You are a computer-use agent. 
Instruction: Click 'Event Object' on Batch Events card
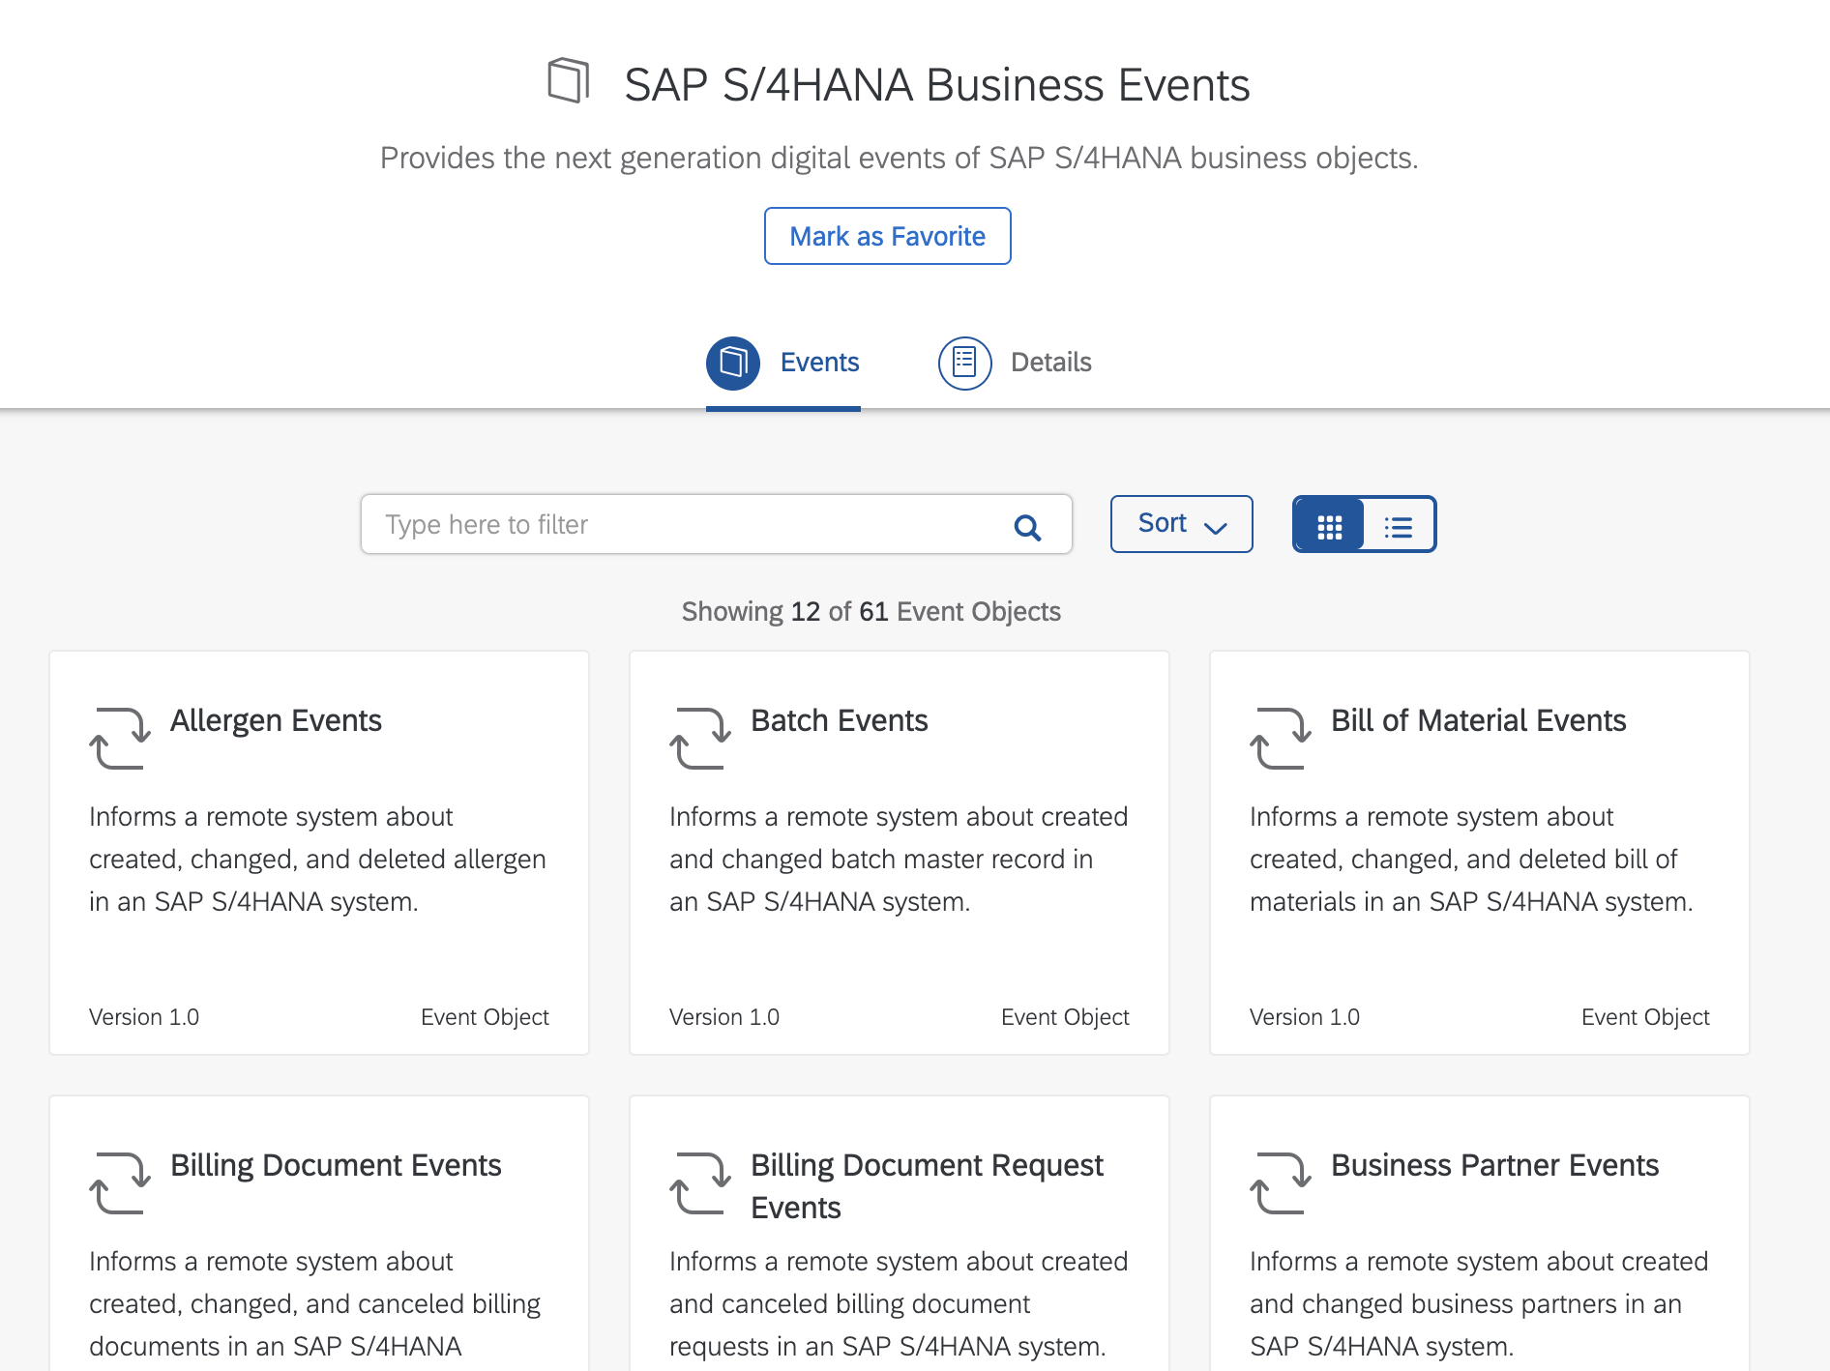point(1065,1017)
